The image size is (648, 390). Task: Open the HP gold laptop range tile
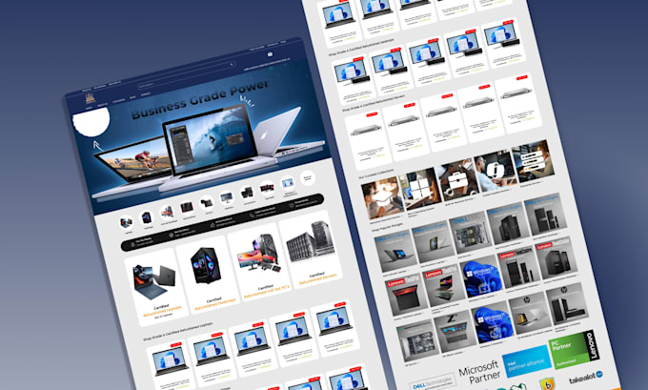tap(530, 314)
